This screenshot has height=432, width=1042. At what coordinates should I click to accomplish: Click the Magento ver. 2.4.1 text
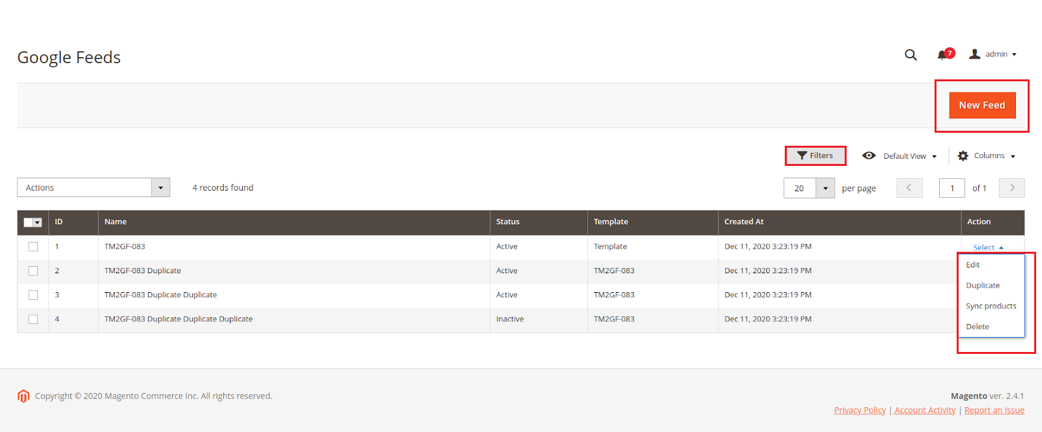pyautogui.click(x=987, y=396)
